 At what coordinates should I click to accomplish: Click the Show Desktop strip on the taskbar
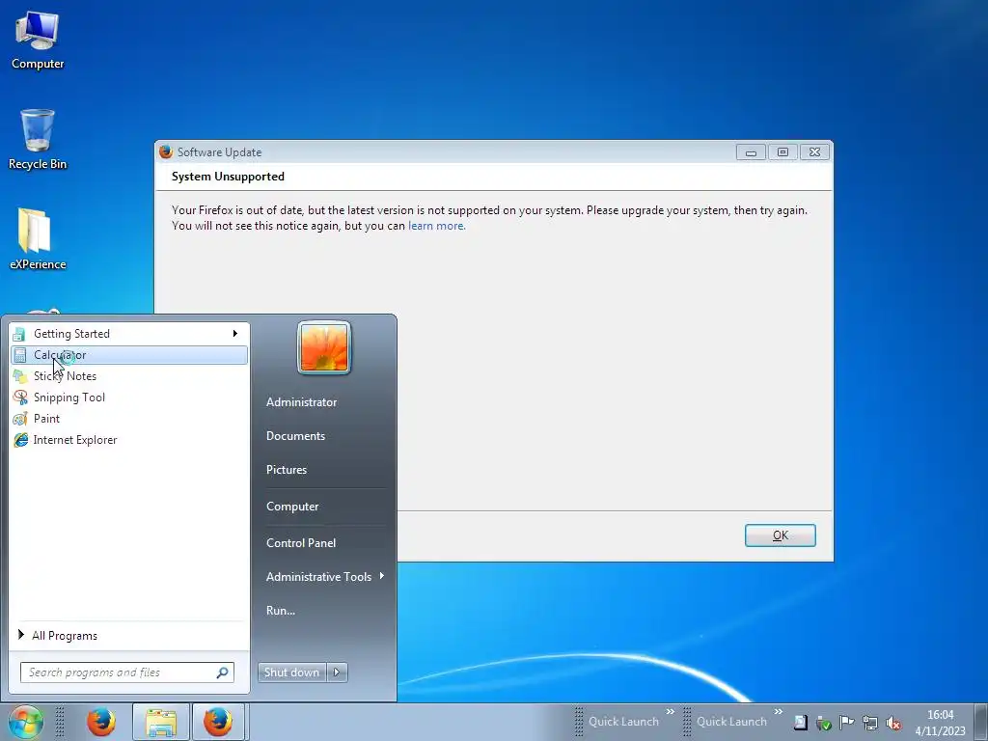[x=982, y=722]
